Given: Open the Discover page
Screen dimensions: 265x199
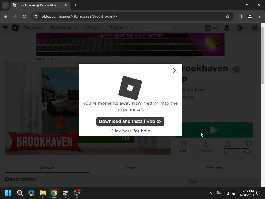Looking at the screenshot, I should [x=33, y=28].
